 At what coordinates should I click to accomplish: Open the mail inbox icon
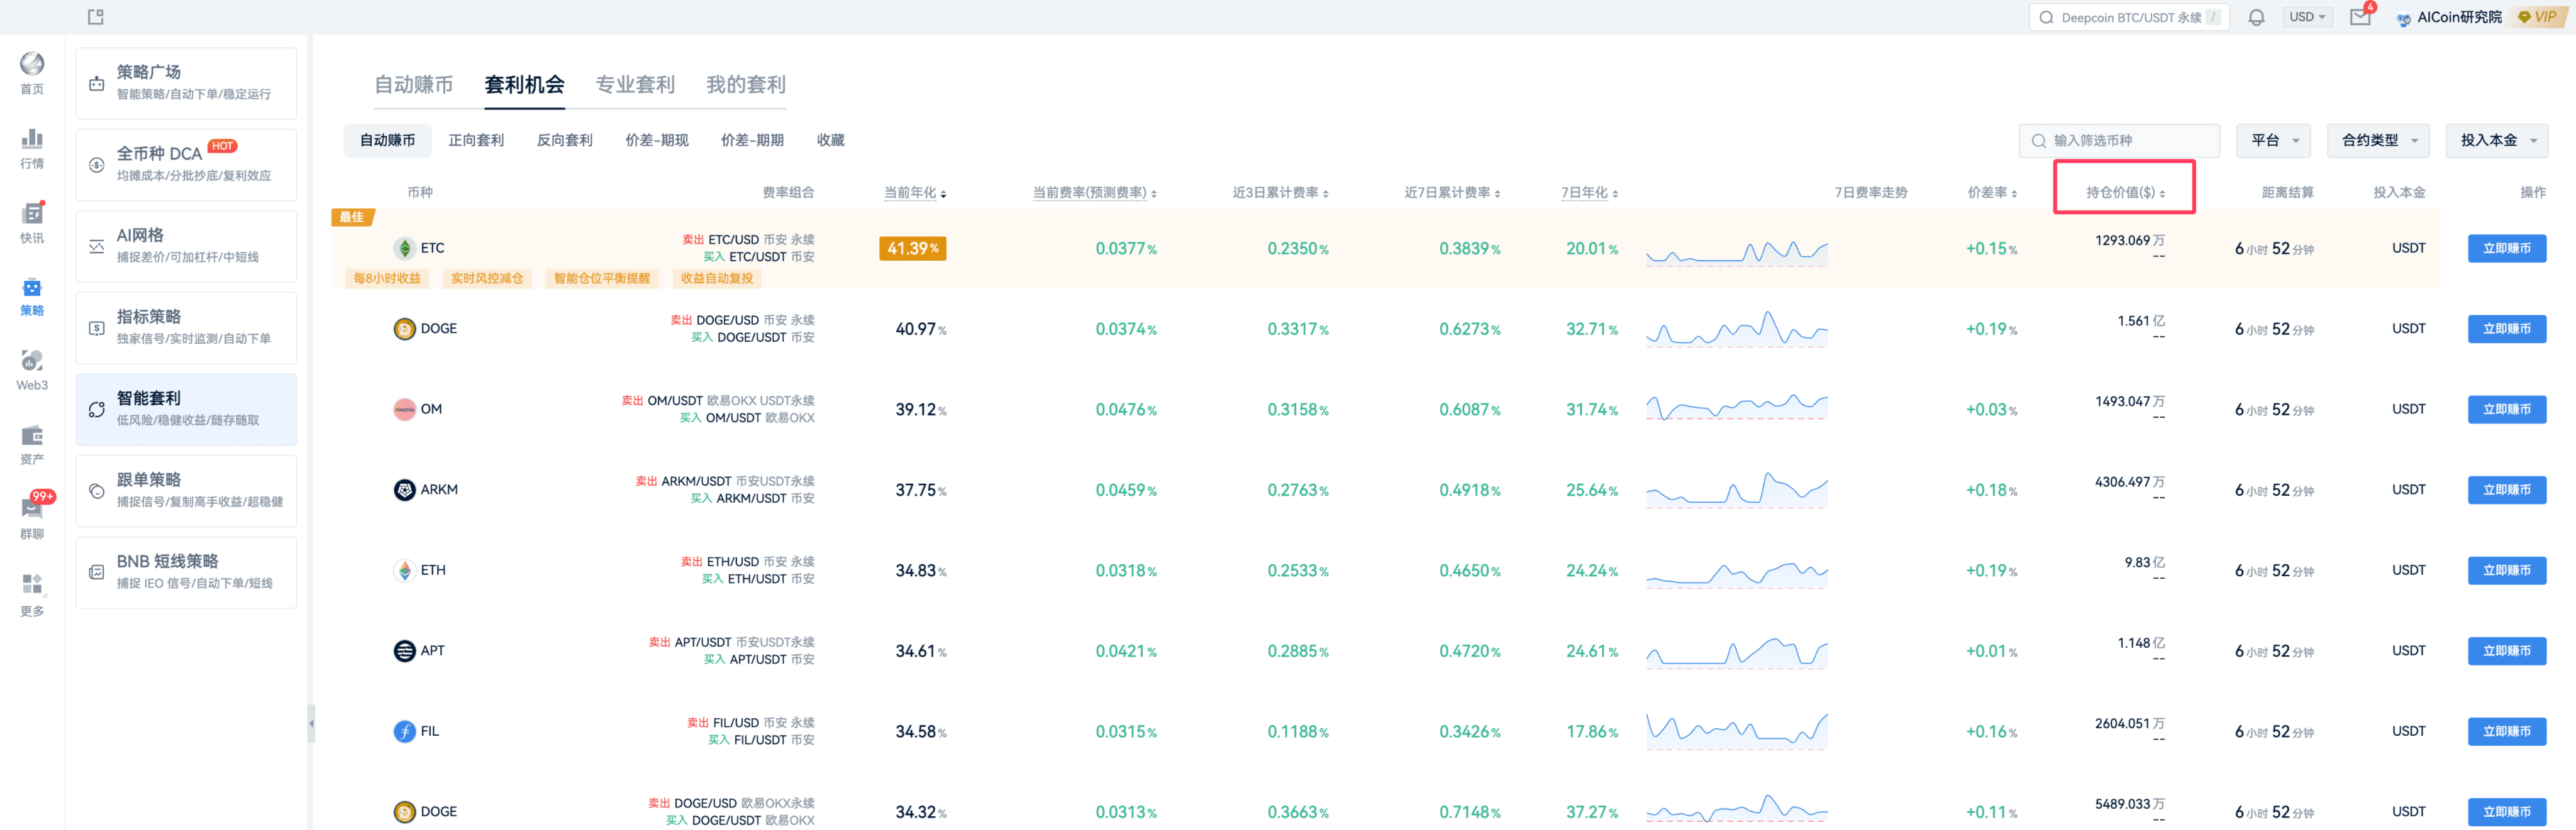2360,17
